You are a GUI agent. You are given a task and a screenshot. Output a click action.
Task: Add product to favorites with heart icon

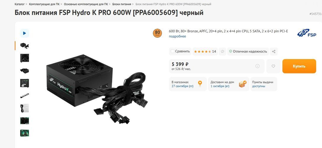[x=273, y=66]
